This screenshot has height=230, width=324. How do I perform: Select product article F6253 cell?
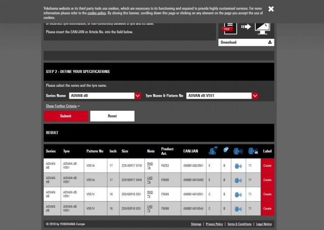[x=170, y=166]
